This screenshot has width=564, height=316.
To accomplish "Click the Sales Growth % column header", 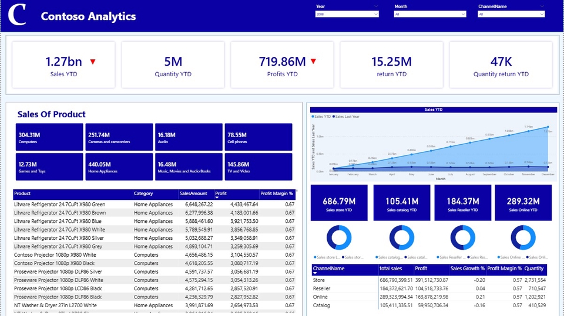I will pos(467,269).
